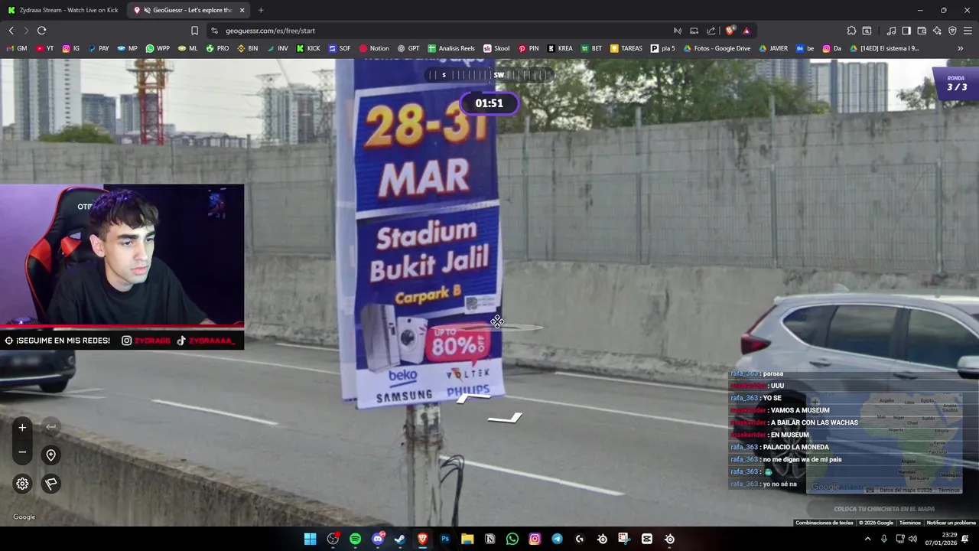Open the Windows Start menu
This screenshot has width=979, height=551.
coord(310,539)
